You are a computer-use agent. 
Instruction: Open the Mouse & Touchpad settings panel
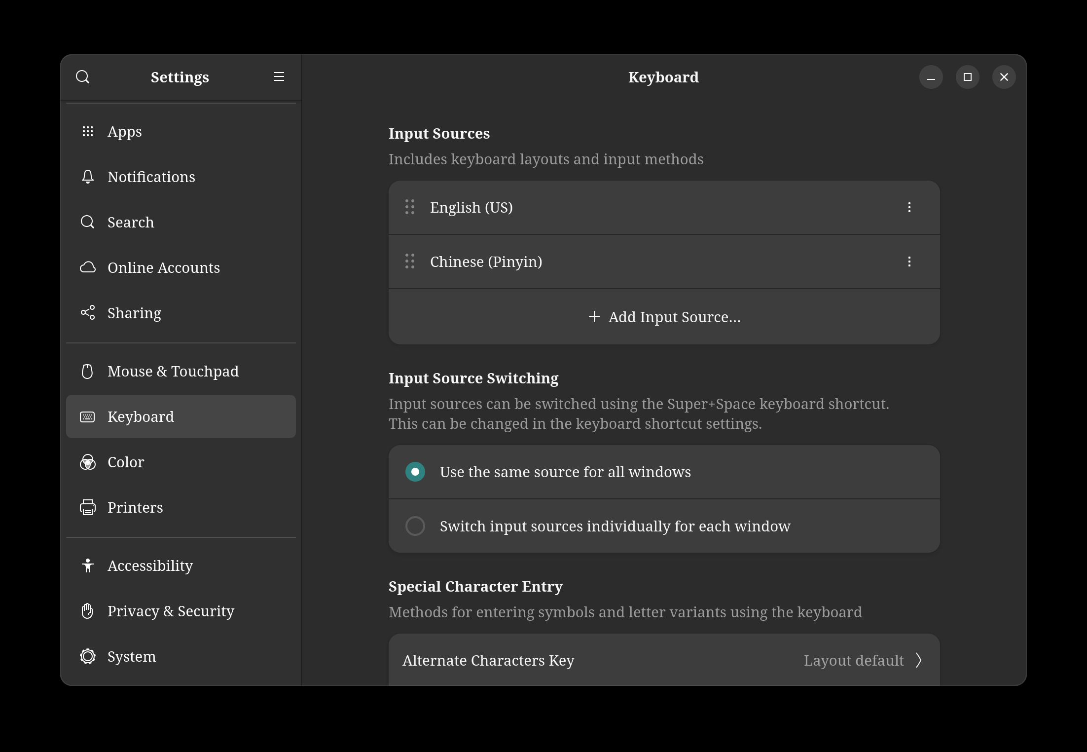(x=173, y=371)
